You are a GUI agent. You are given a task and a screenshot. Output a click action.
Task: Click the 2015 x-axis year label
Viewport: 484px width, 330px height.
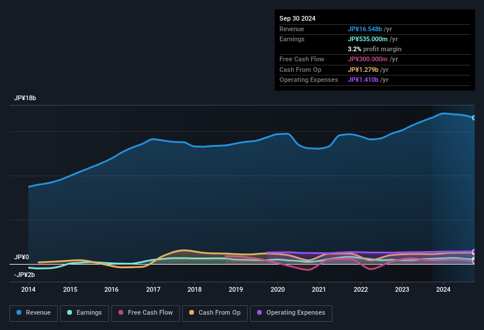tap(70, 289)
